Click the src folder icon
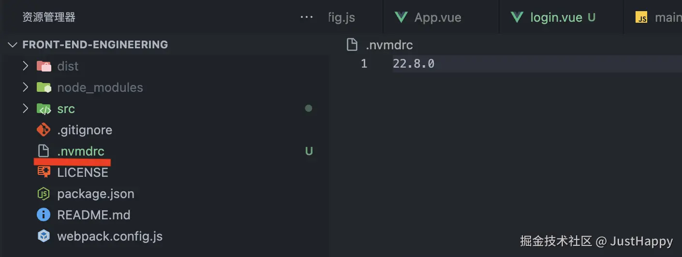This screenshot has width=682, height=257. 44,109
